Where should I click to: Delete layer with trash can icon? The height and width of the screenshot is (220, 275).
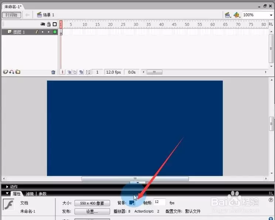tap(53, 72)
